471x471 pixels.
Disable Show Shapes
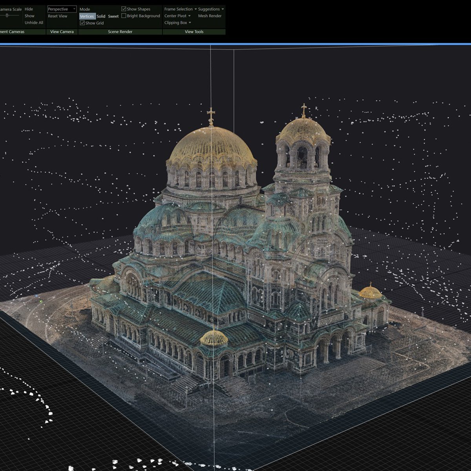click(124, 9)
